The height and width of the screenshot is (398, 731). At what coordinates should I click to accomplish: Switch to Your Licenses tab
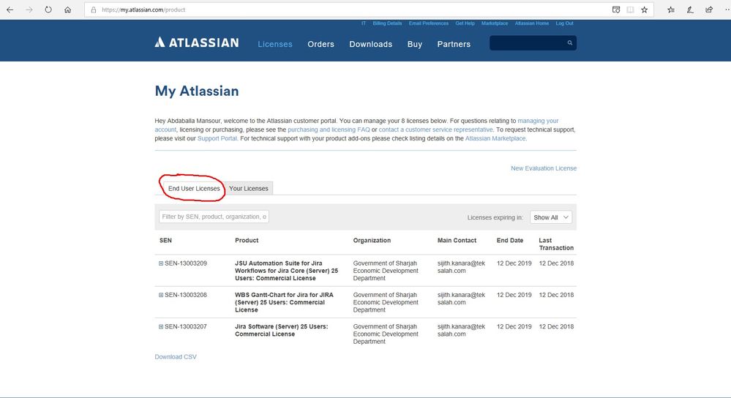(249, 188)
